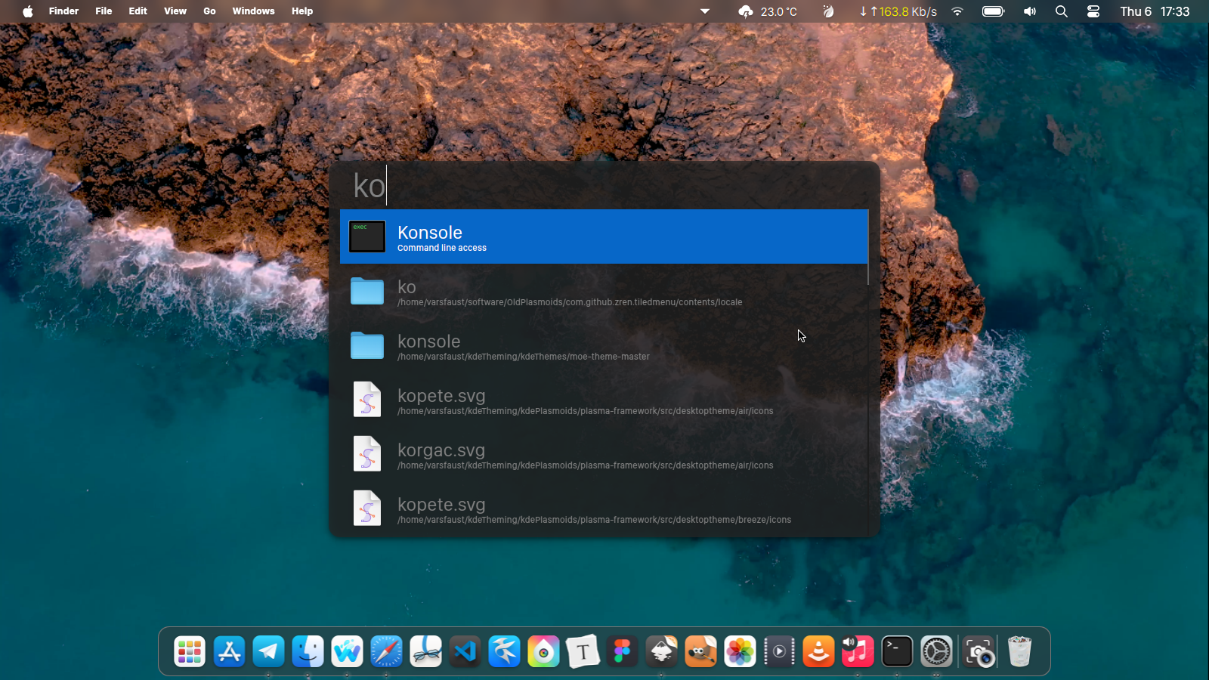Open System Preferences gear in dock

(936, 651)
